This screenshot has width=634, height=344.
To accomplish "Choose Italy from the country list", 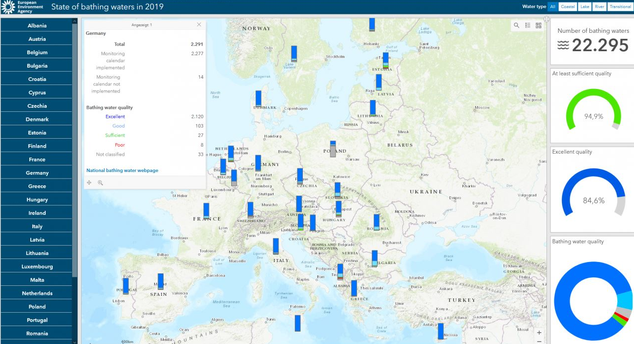I will 37,227.
